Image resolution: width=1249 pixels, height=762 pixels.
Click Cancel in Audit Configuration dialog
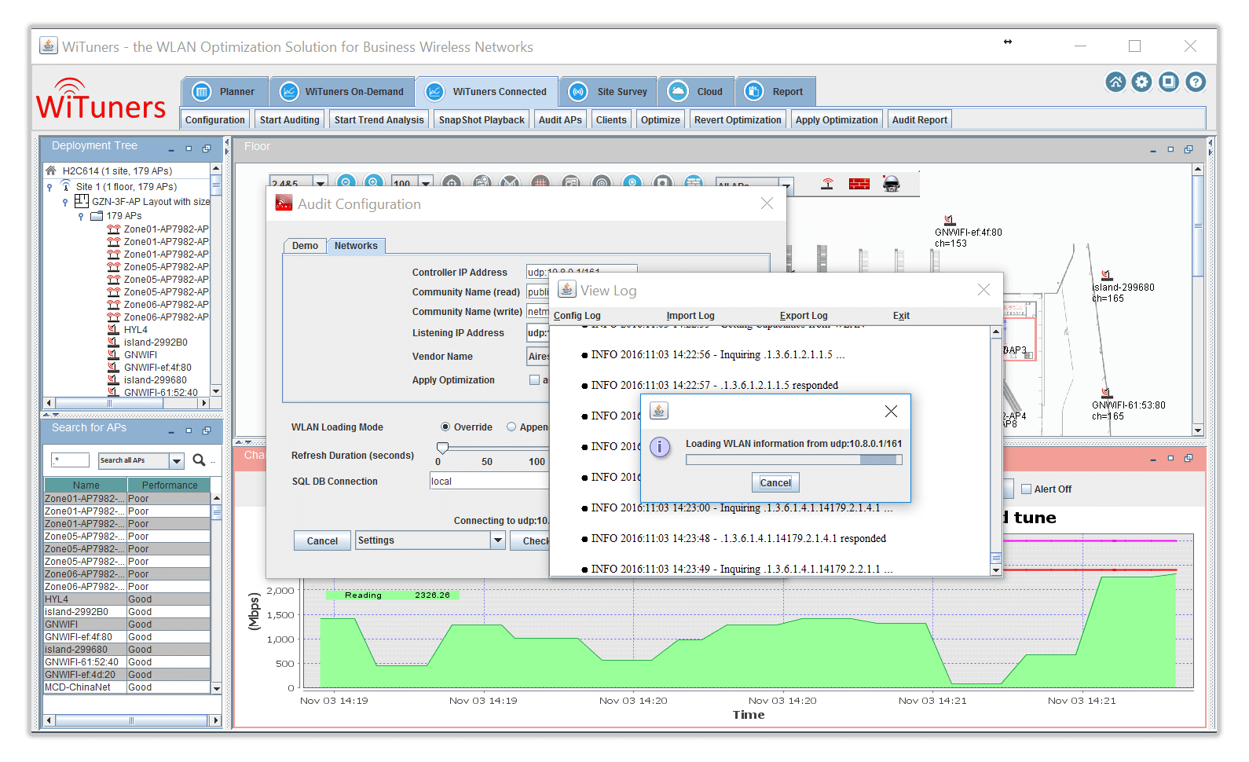(322, 541)
